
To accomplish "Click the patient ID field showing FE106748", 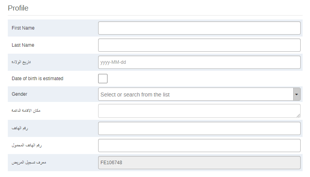I will 199,163.
